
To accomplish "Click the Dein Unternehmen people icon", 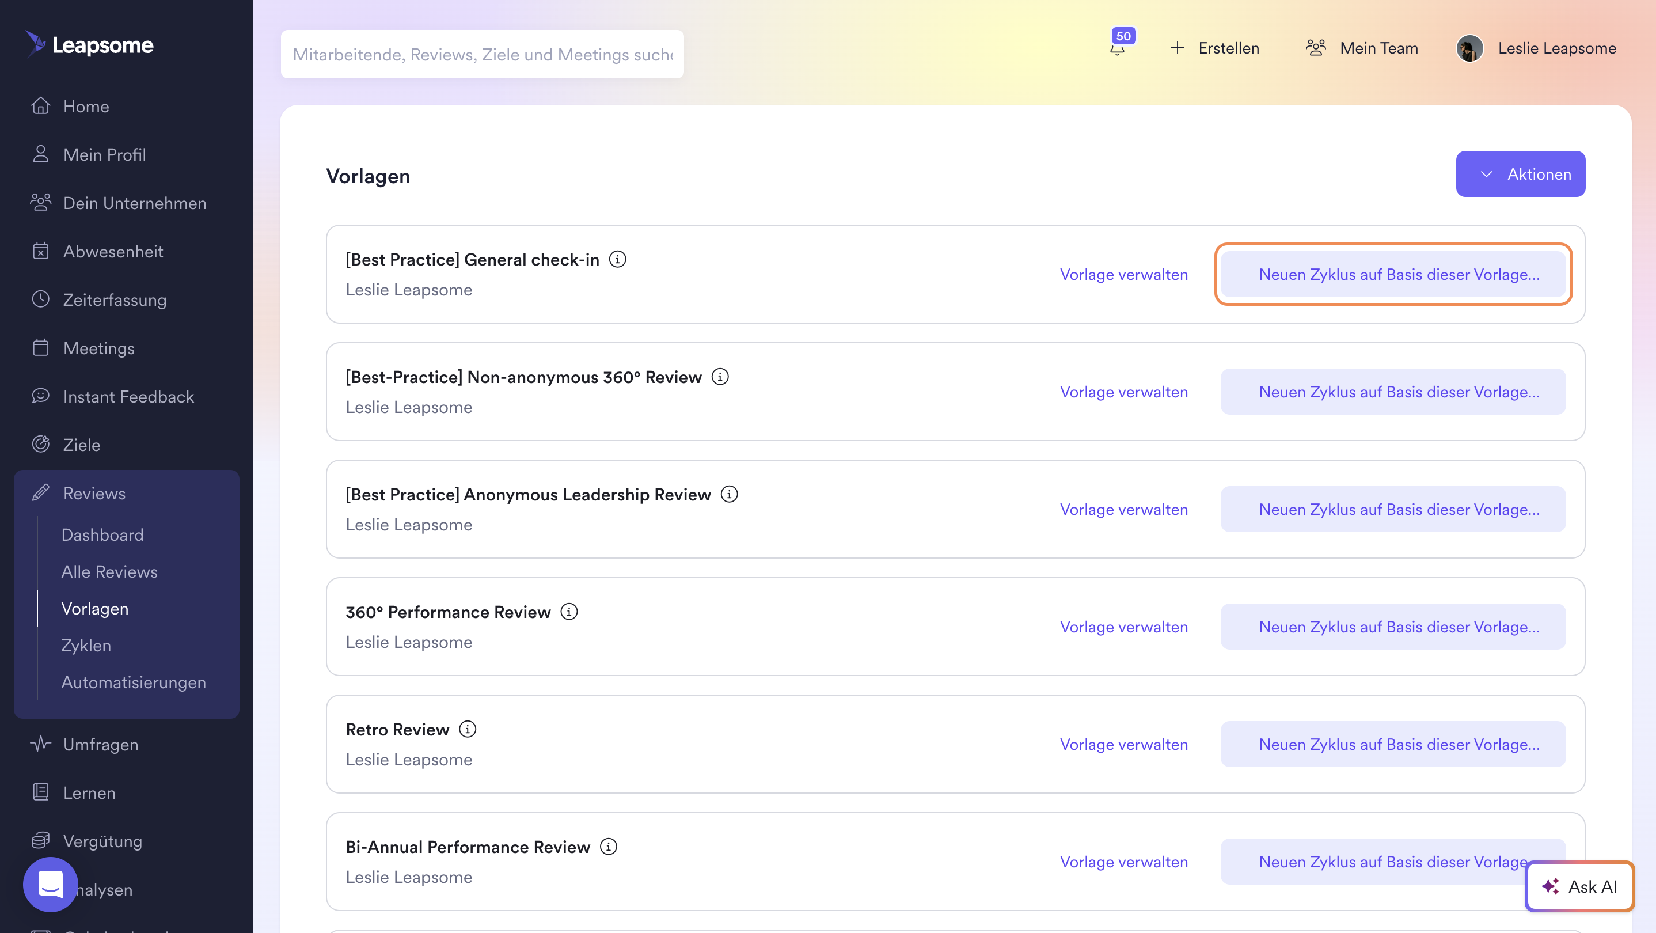I will click(40, 203).
